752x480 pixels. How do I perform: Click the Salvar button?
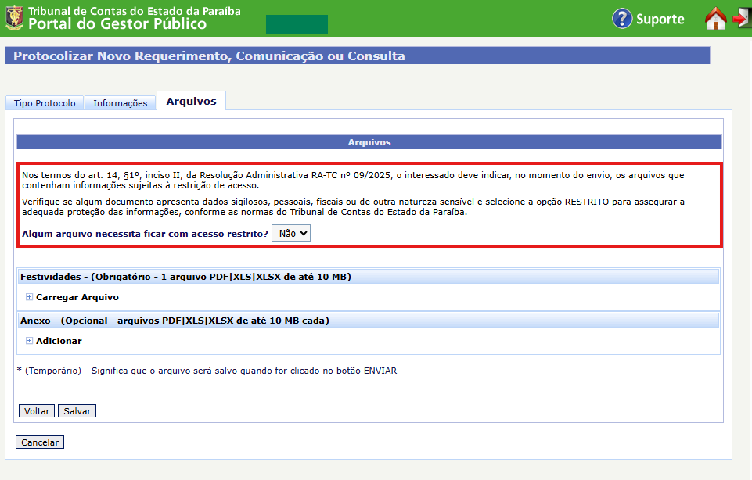(x=77, y=411)
